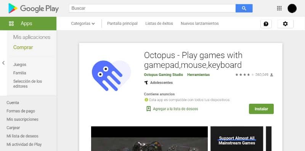Open the help question mark icon
Viewport: 305px width, 151px height.
point(266,24)
